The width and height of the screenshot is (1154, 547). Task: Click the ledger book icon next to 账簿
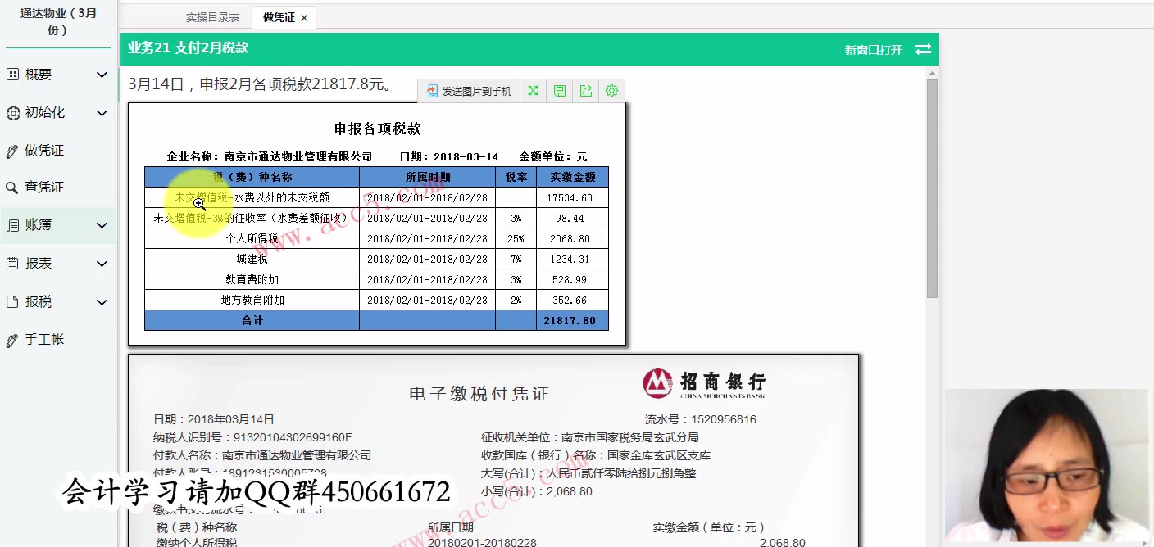[12, 223]
